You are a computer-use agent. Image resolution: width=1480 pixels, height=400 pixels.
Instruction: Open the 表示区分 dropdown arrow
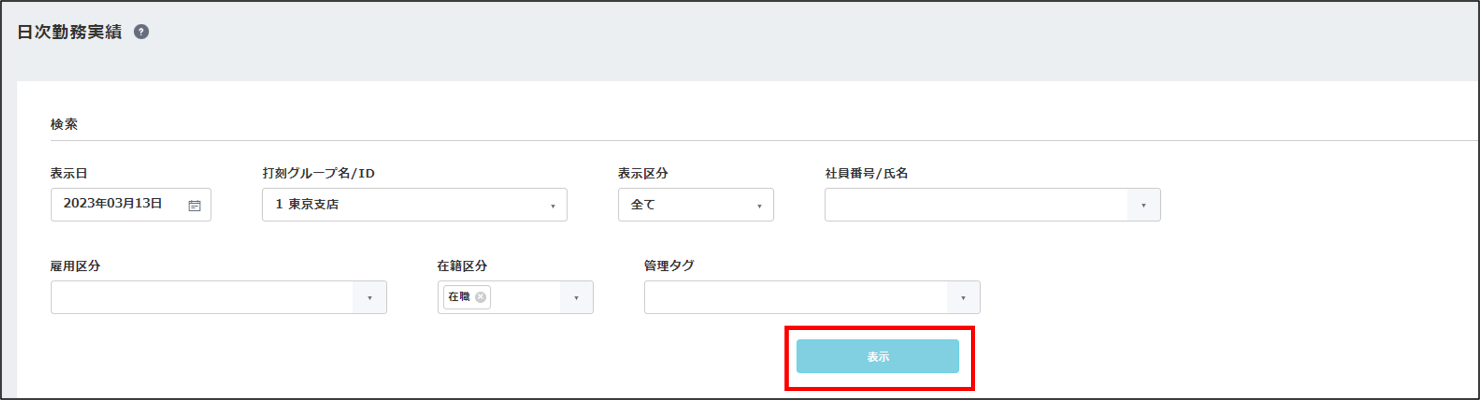point(759,206)
